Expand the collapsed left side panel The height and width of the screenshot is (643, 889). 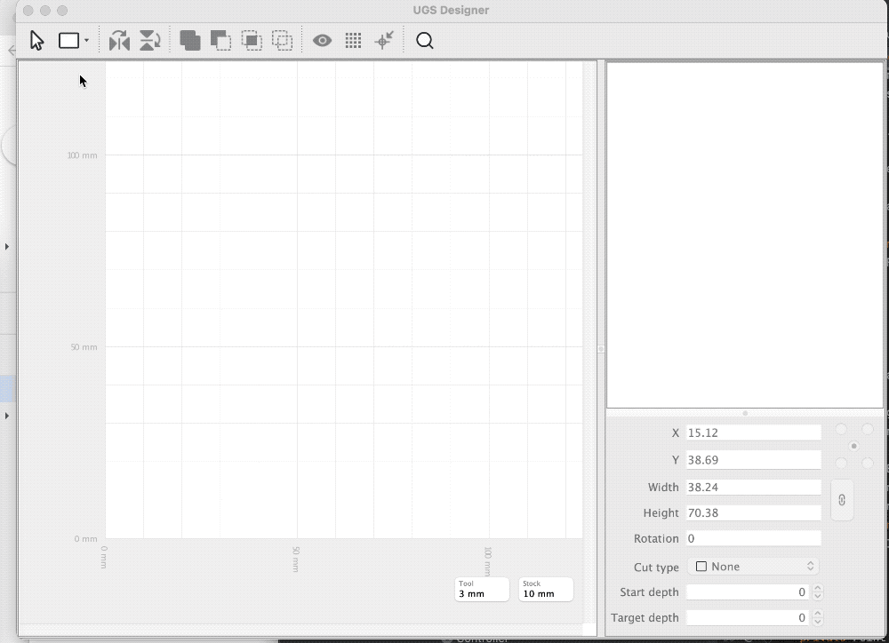tap(7, 247)
